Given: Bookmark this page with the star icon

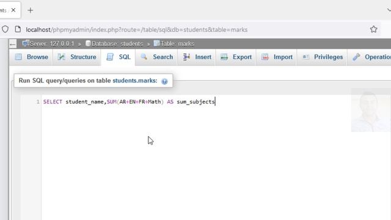Looking at the screenshot, I should click(373, 29).
